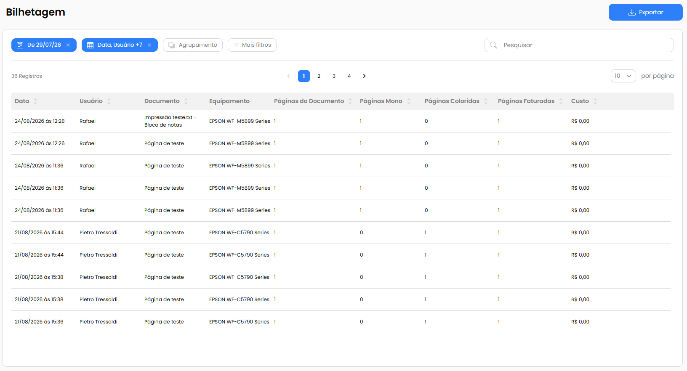Click the Exportar download button
The height and width of the screenshot is (371, 687).
pos(645,12)
